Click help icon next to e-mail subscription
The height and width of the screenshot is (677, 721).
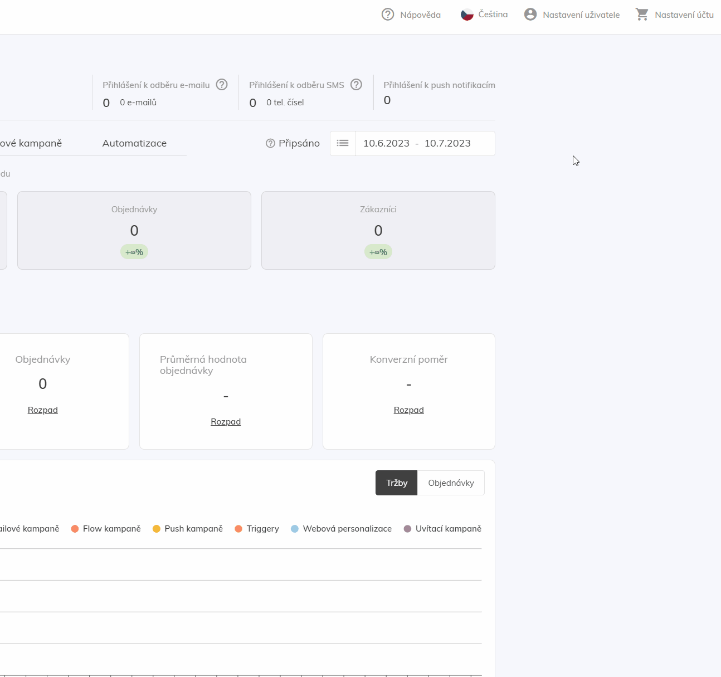(222, 85)
